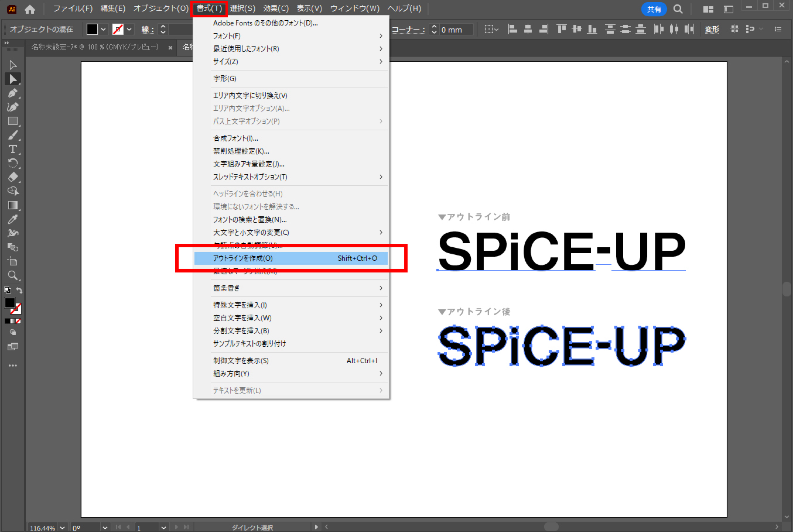
Task: Click stroke none swatch in control bar
Action: point(118,29)
